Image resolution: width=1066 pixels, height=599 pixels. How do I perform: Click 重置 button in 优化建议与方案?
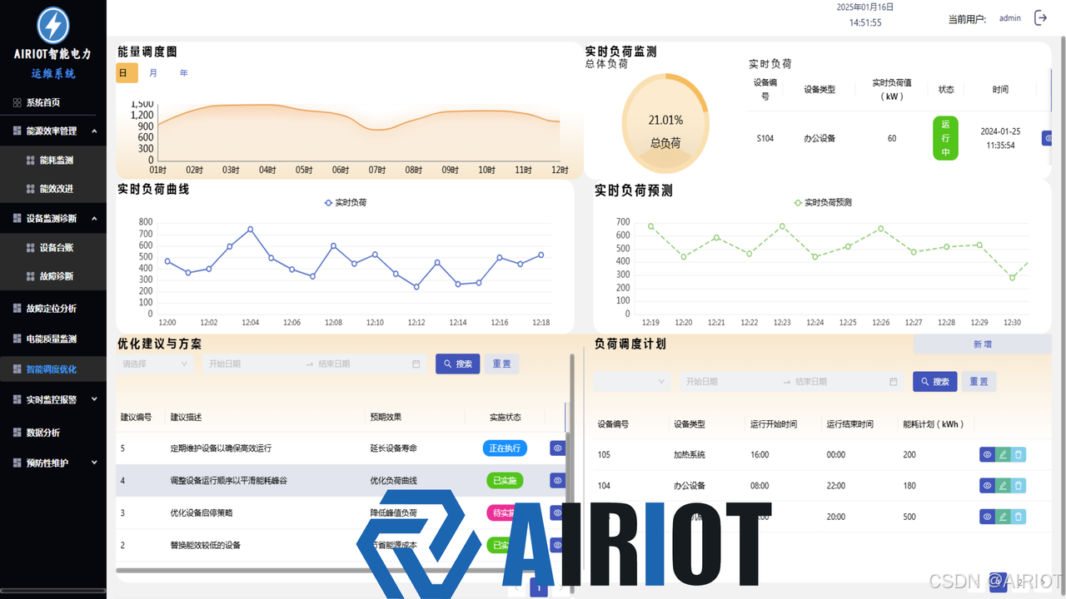click(x=501, y=364)
